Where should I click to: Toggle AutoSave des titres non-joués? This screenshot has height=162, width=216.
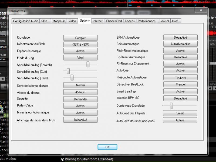[180, 120]
